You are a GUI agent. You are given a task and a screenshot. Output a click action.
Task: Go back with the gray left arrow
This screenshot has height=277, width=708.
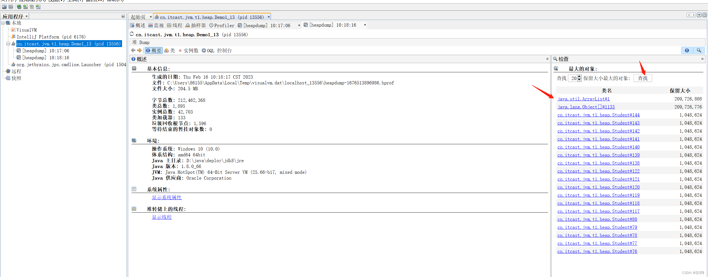(x=133, y=50)
